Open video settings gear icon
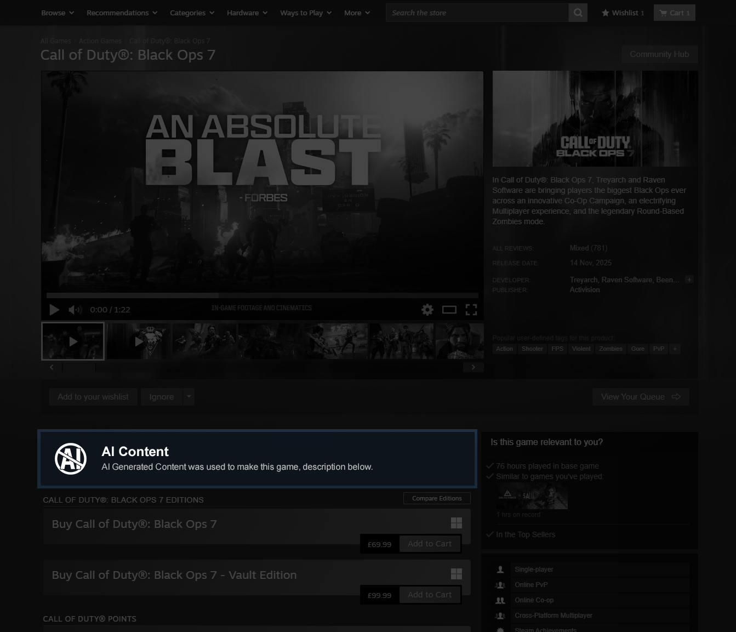This screenshot has height=632, width=736. tap(427, 310)
